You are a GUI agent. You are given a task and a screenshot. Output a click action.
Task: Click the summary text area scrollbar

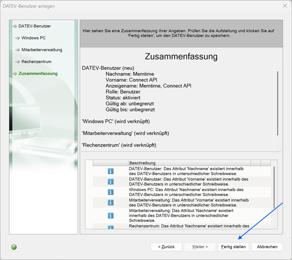tap(278, 103)
